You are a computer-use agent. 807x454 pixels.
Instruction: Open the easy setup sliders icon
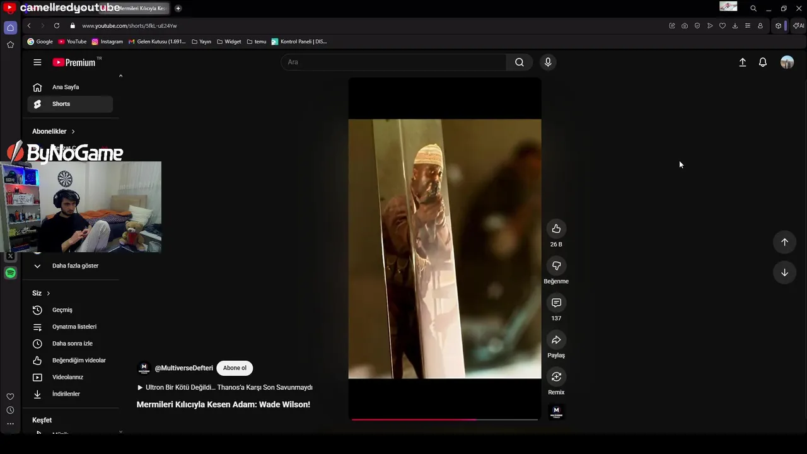(x=748, y=26)
